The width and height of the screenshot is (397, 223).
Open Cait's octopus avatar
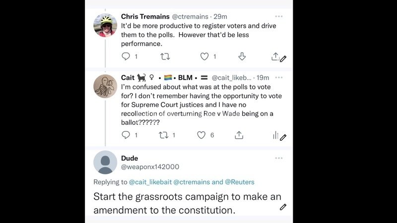click(x=106, y=86)
